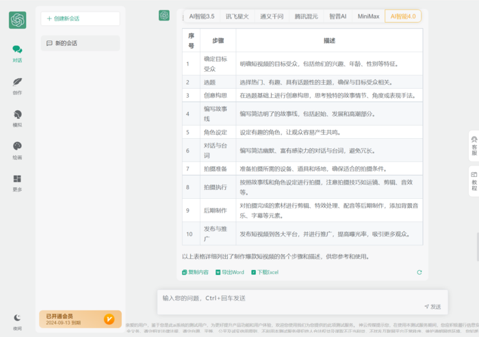Screen dimensions: 479x337
Task: Open the 绘画 palette painting section
Action: pyautogui.click(x=17, y=150)
